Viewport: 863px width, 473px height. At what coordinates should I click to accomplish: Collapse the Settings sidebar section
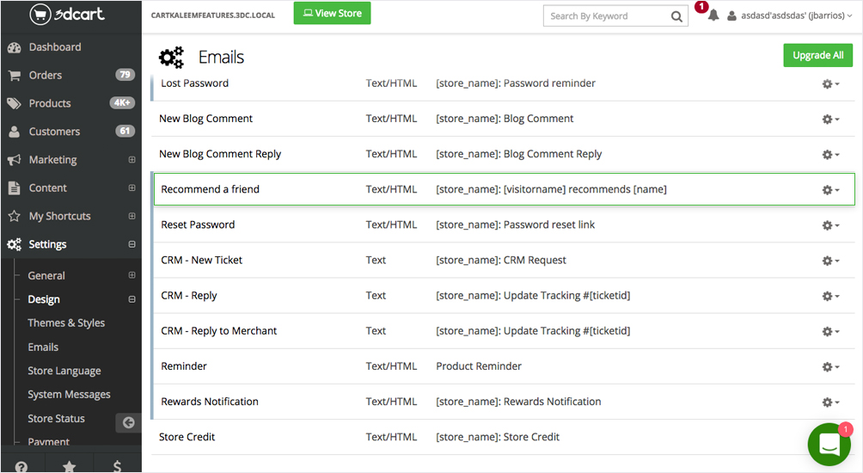132,244
